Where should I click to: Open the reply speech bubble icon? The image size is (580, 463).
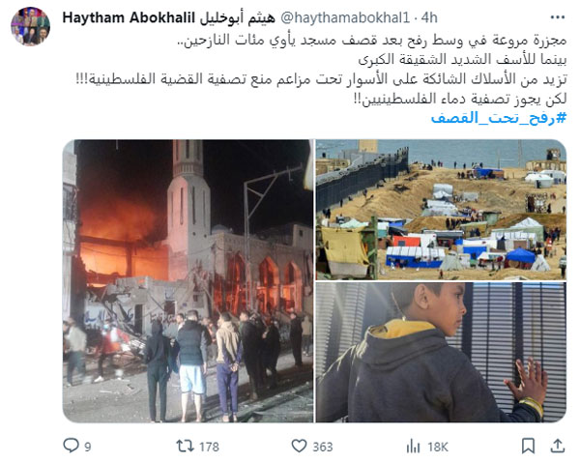click(71, 446)
